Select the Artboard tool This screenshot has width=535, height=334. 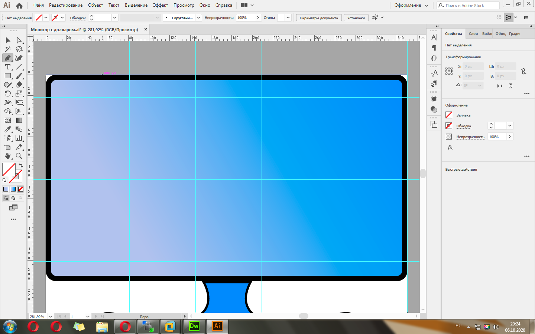point(8,147)
